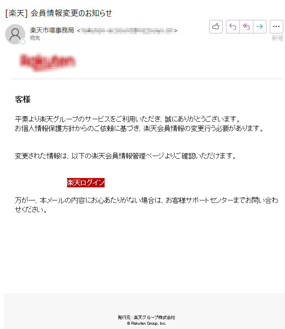This screenshot has width=285, height=329.
Task: Reply to this Rakuten email
Action: click(233, 27)
